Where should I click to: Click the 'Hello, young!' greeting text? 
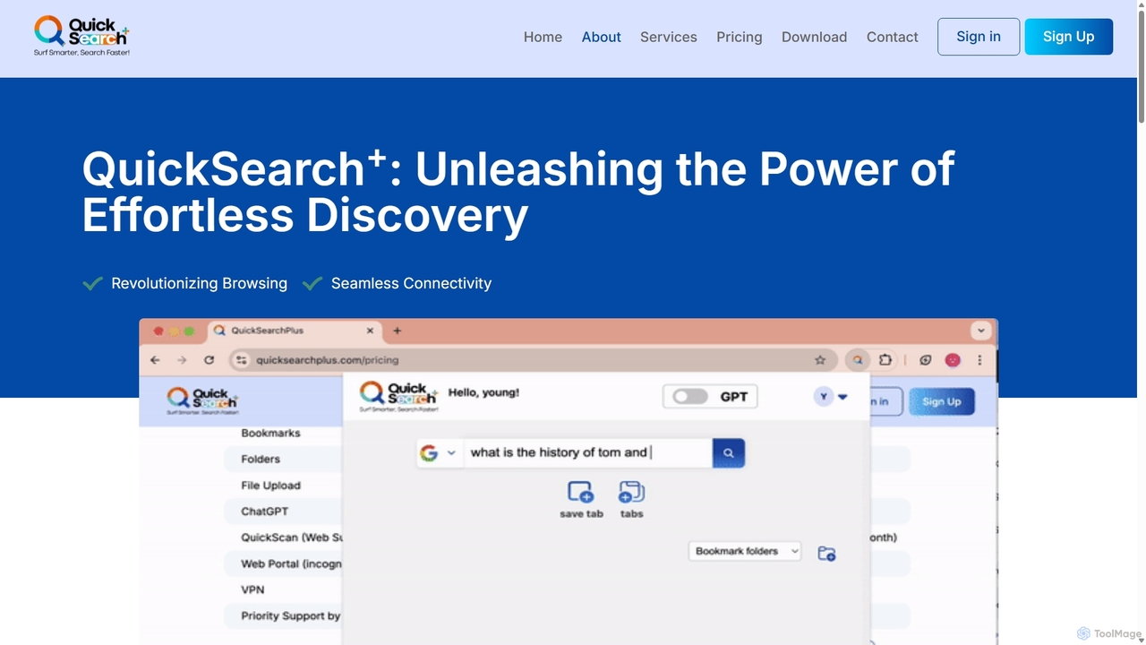coord(483,392)
